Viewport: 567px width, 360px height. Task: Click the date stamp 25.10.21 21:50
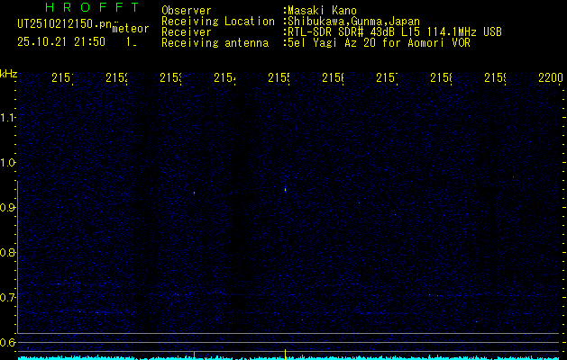61,42
